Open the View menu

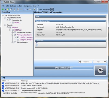(35, 6)
